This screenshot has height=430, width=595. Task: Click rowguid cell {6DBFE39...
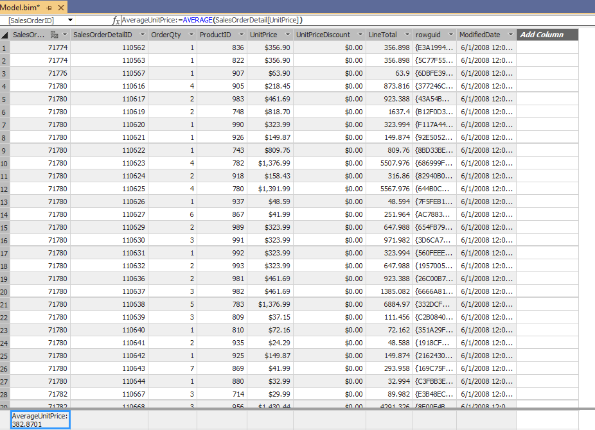[x=434, y=73]
